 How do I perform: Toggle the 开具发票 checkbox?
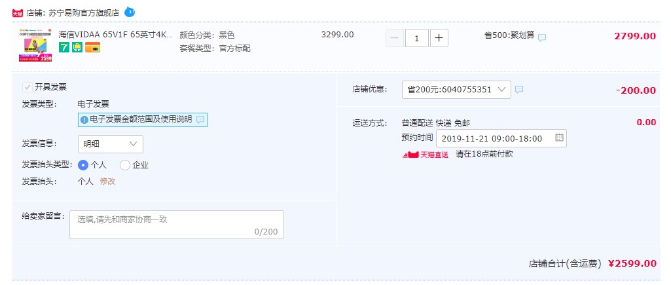click(27, 87)
